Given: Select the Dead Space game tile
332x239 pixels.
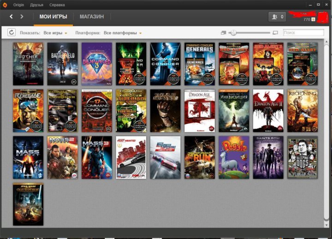Looking at the screenshot, I should tap(166, 111).
